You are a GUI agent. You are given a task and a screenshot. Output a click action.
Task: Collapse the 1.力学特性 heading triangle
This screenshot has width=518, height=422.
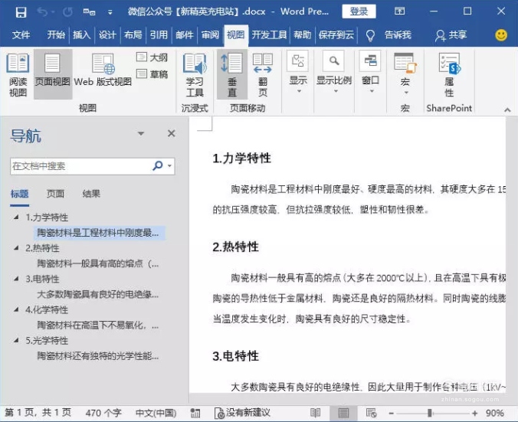[16, 218]
